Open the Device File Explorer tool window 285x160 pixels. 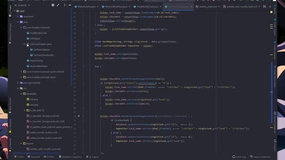275,123
